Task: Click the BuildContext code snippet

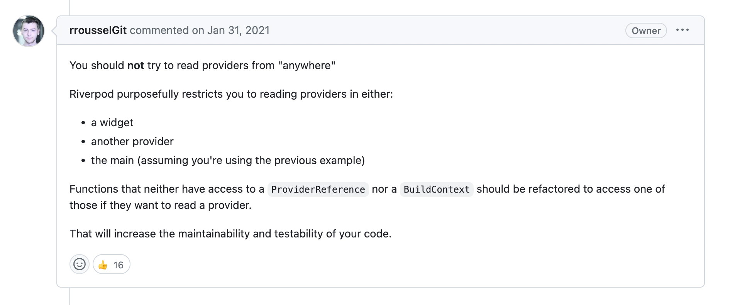Action: 437,189
